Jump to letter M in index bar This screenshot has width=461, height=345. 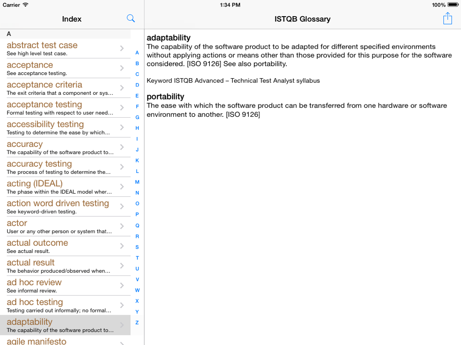[137, 182]
